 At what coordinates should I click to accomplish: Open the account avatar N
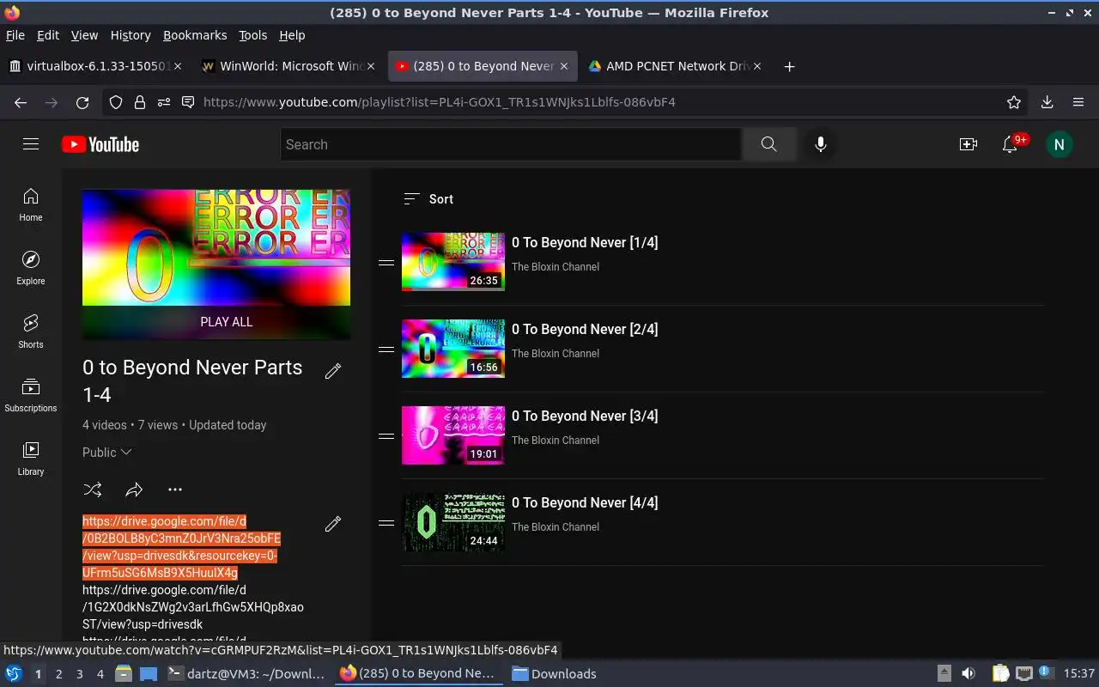click(x=1060, y=144)
